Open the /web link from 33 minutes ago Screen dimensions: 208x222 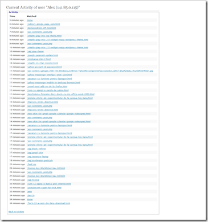pos(29,192)
